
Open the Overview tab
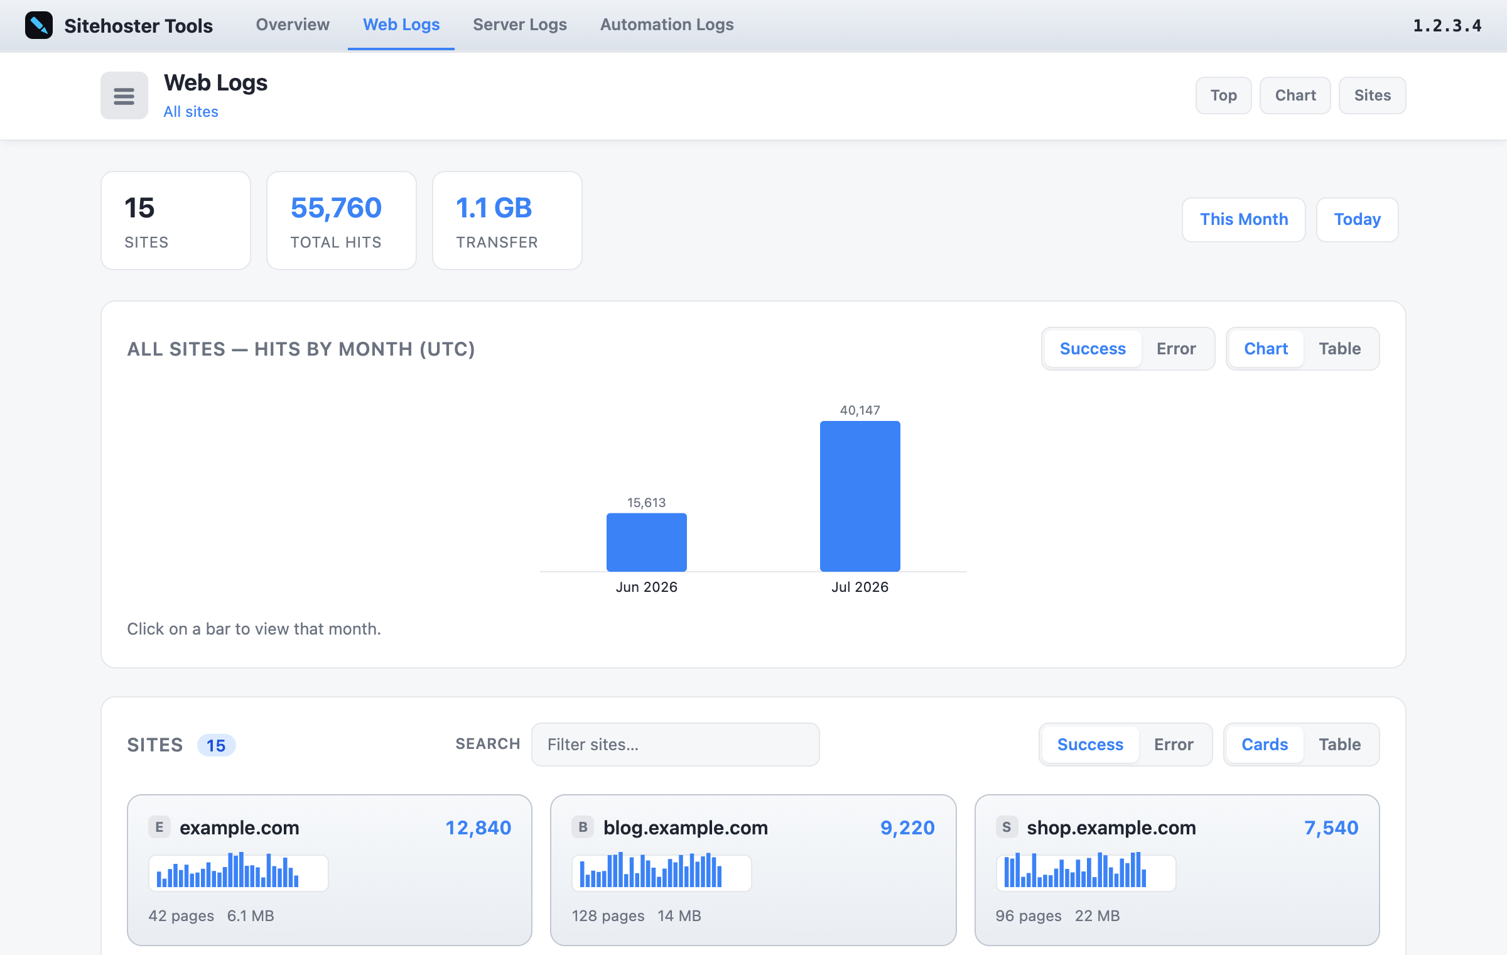[293, 25]
